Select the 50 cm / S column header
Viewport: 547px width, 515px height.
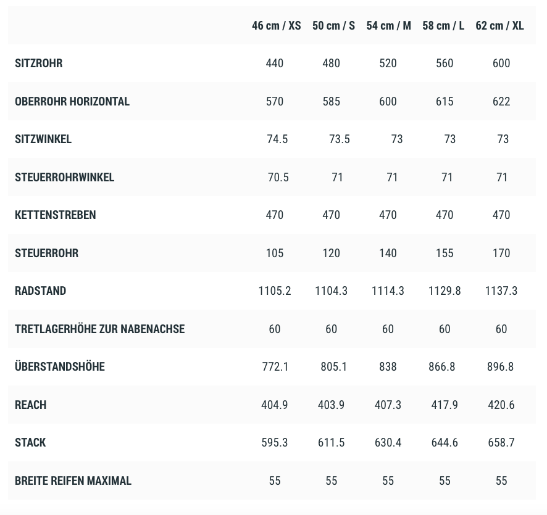(333, 25)
